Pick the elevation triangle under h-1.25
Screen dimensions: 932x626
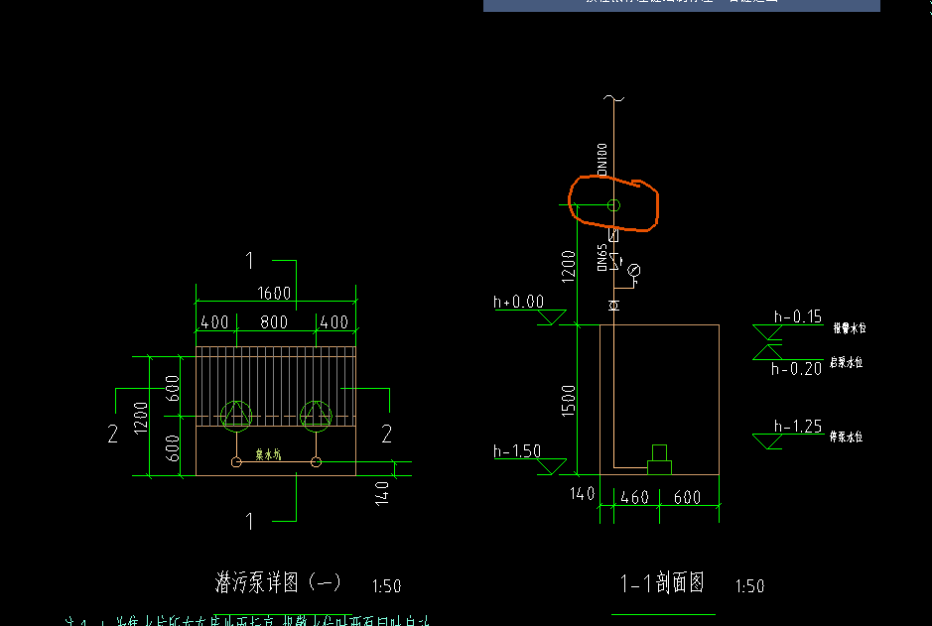[767, 441]
